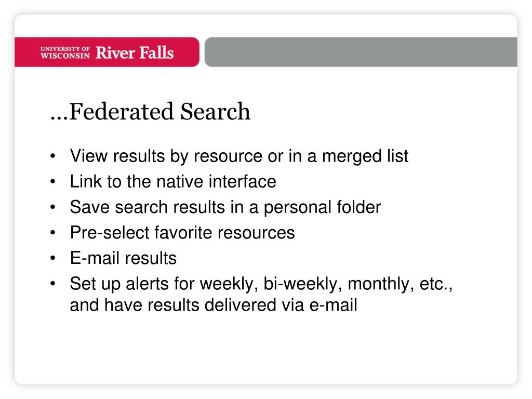Click the bullet dot before 'View results'

pos(52,156)
